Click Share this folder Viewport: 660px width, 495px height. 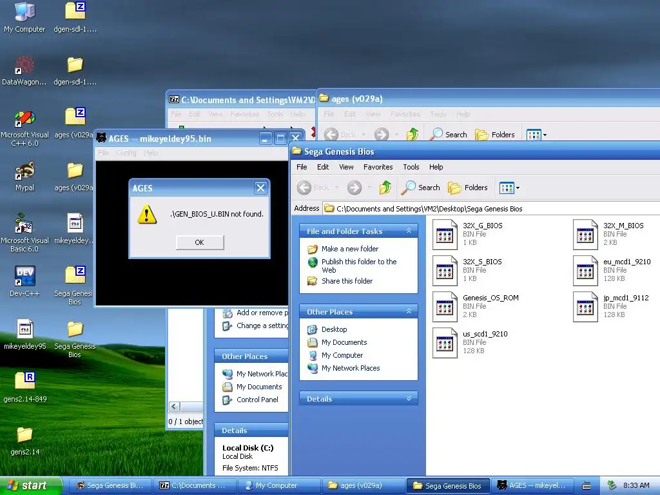pyautogui.click(x=347, y=281)
